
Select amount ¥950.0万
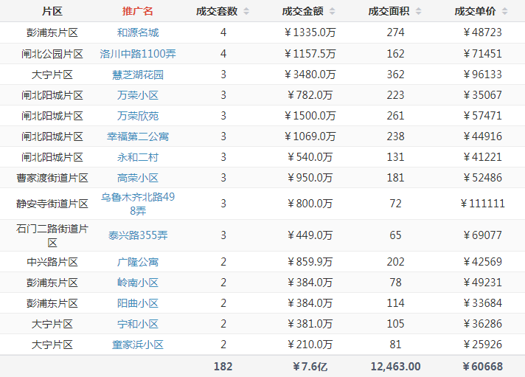(x=310, y=178)
